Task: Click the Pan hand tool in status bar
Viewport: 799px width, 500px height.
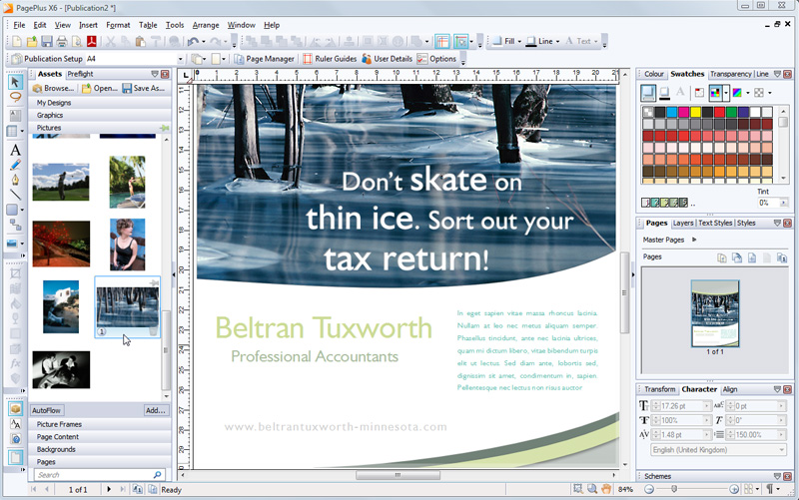Action: coord(606,489)
